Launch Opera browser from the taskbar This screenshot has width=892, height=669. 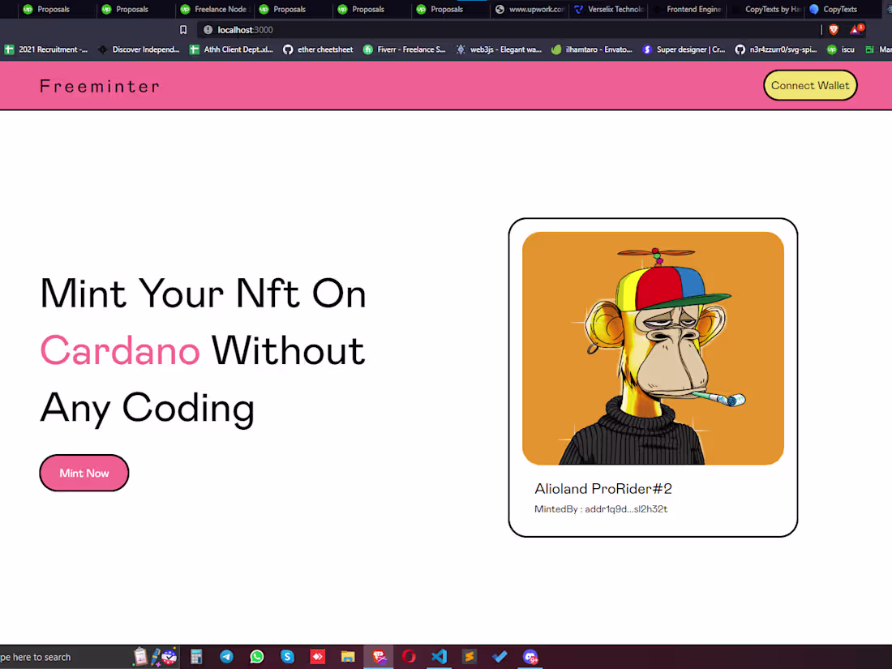coord(409,656)
